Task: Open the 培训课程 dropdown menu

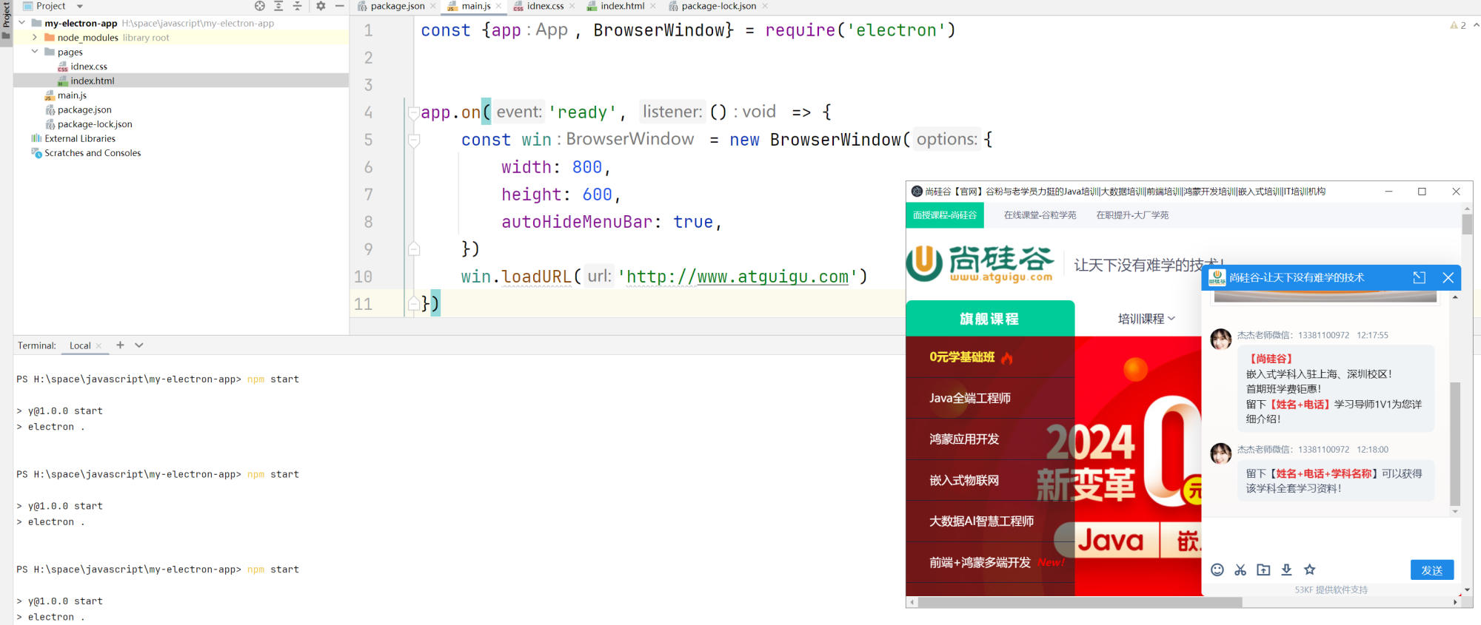Action: coord(1146,319)
